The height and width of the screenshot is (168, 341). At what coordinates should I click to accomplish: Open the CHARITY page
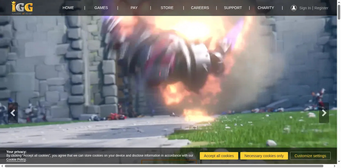coord(266,8)
